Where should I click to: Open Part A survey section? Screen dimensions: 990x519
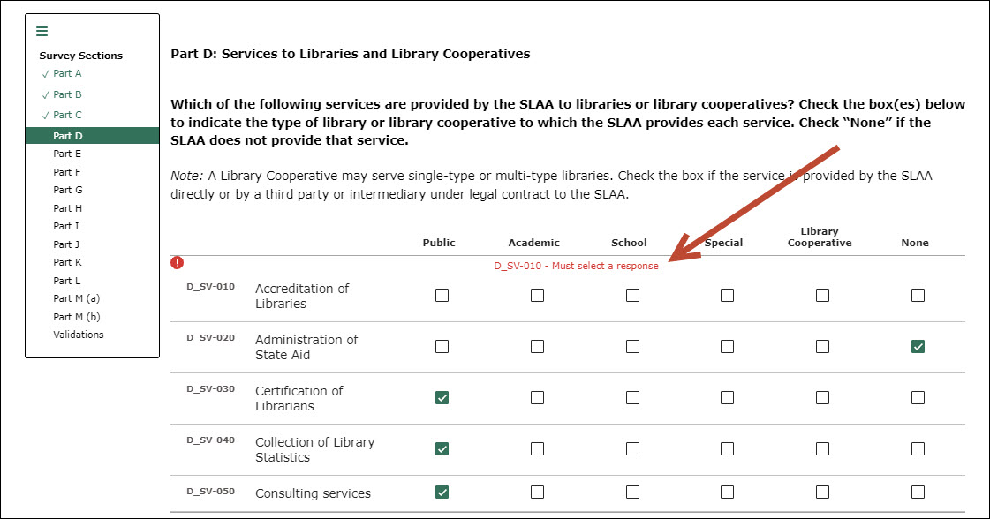click(x=67, y=73)
